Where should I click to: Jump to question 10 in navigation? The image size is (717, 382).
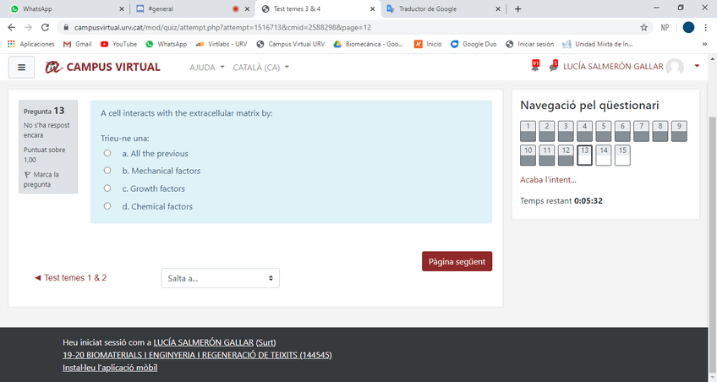click(x=528, y=155)
